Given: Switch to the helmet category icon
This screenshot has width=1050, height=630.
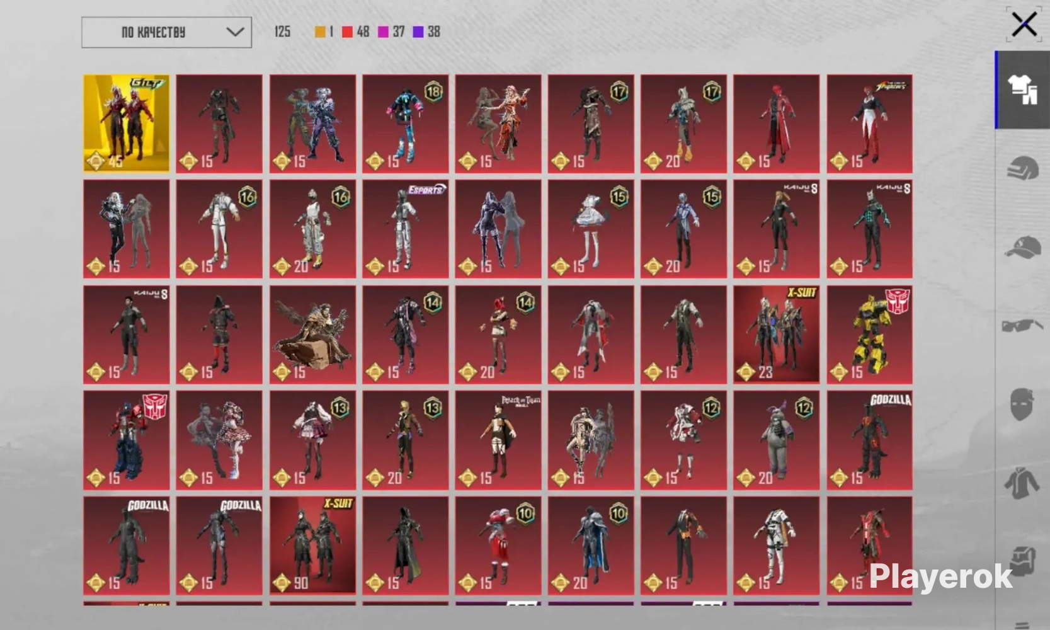Looking at the screenshot, I should [1022, 169].
